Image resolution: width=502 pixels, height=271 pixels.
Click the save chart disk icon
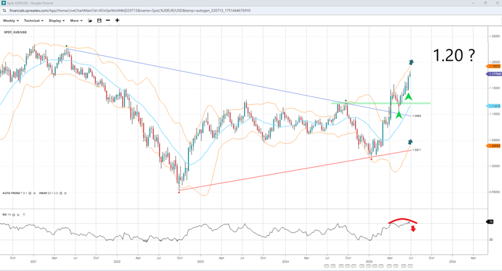tap(99, 21)
